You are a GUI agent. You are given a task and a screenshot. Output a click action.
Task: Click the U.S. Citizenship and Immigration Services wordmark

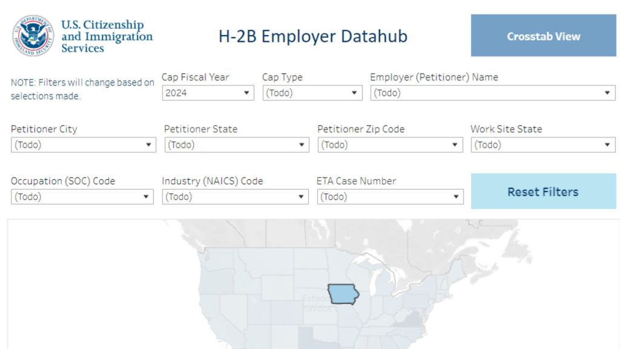(x=107, y=36)
